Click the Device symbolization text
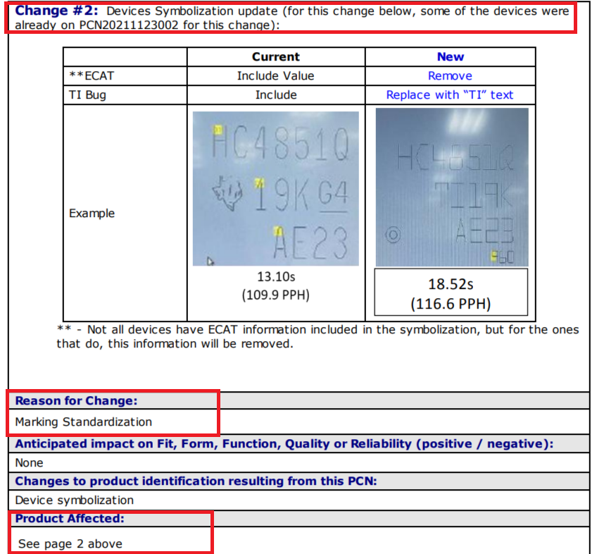Viewport: 604px width, 554px height. tap(75, 500)
